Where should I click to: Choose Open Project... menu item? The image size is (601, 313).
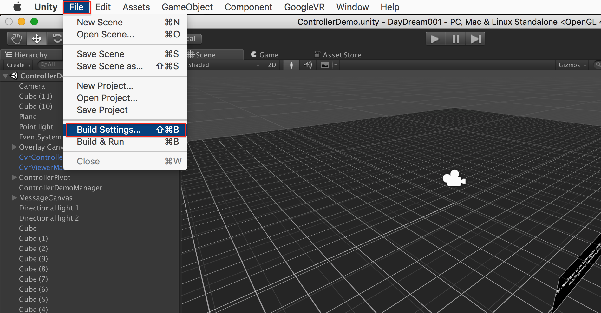tap(125, 98)
